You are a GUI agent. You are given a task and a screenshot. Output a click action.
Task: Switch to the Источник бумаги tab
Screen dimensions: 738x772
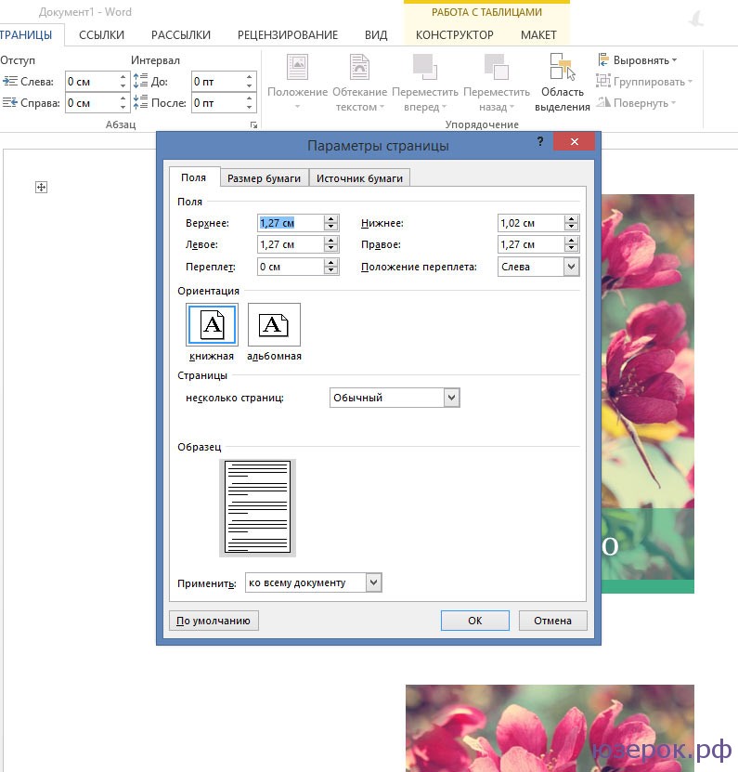pyautogui.click(x=359, y=178)
